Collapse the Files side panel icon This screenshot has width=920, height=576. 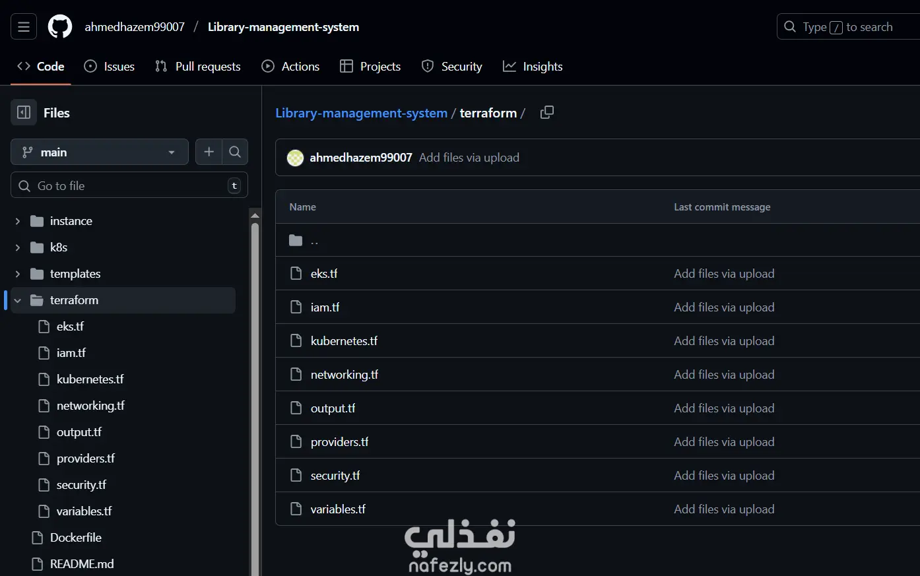coord(24,113)
